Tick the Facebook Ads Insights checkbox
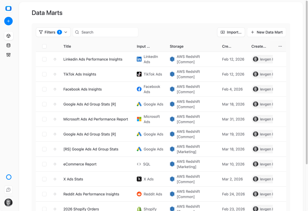 point(44,89)
